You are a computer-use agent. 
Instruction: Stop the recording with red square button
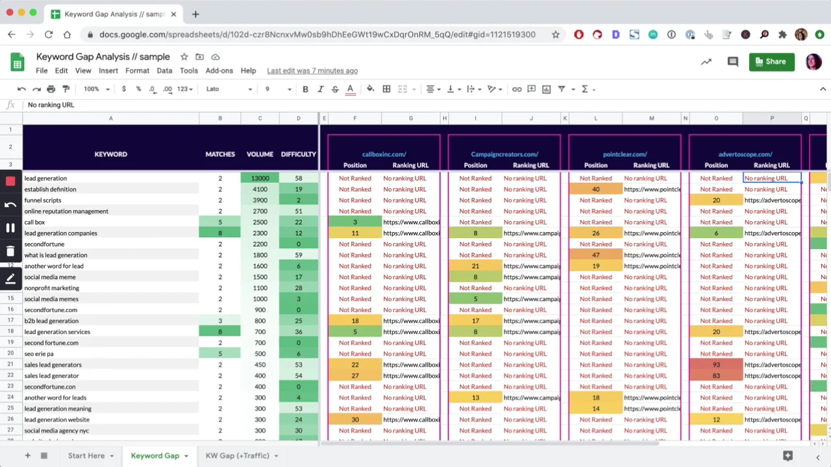(10, 182)
